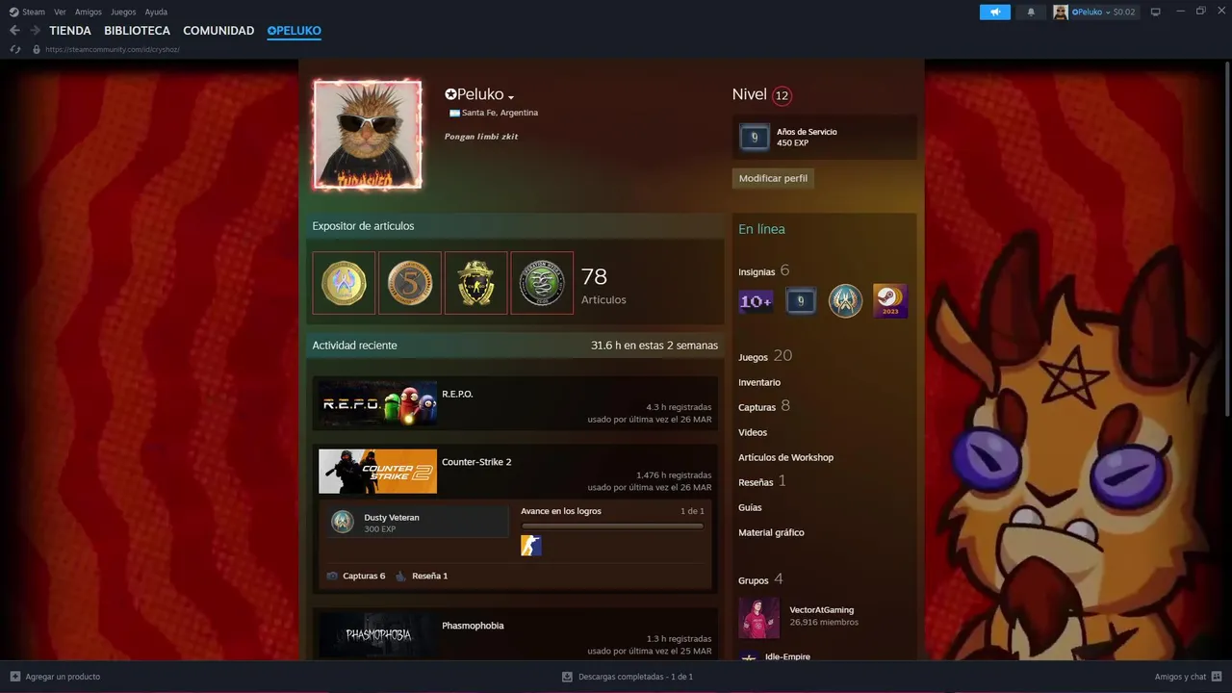Open Artículos de Workshop link
This screenshot has width=1232, height=693.
(785, 457)
